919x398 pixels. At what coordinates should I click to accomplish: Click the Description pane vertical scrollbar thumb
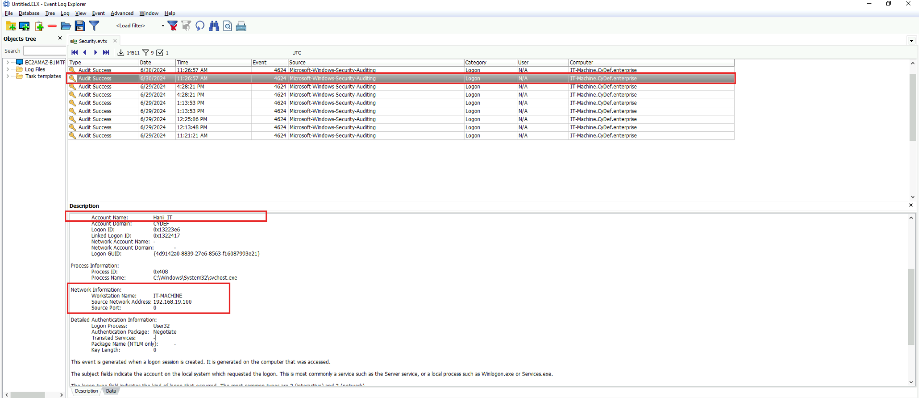tap(911, 307)
